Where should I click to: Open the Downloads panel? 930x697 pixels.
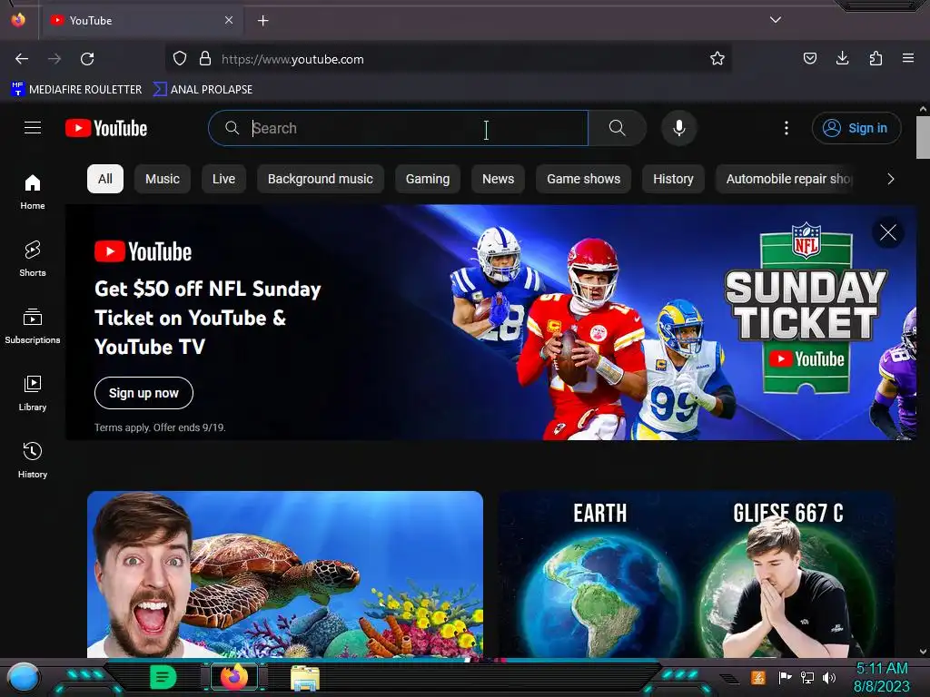(x=842, y=58)
